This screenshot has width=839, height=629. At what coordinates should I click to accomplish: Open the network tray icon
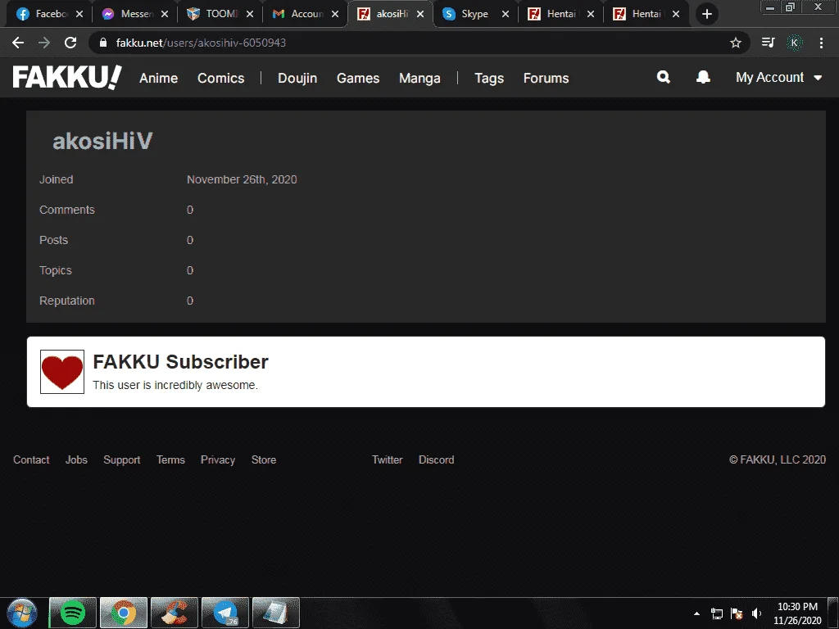click(716, 613)
